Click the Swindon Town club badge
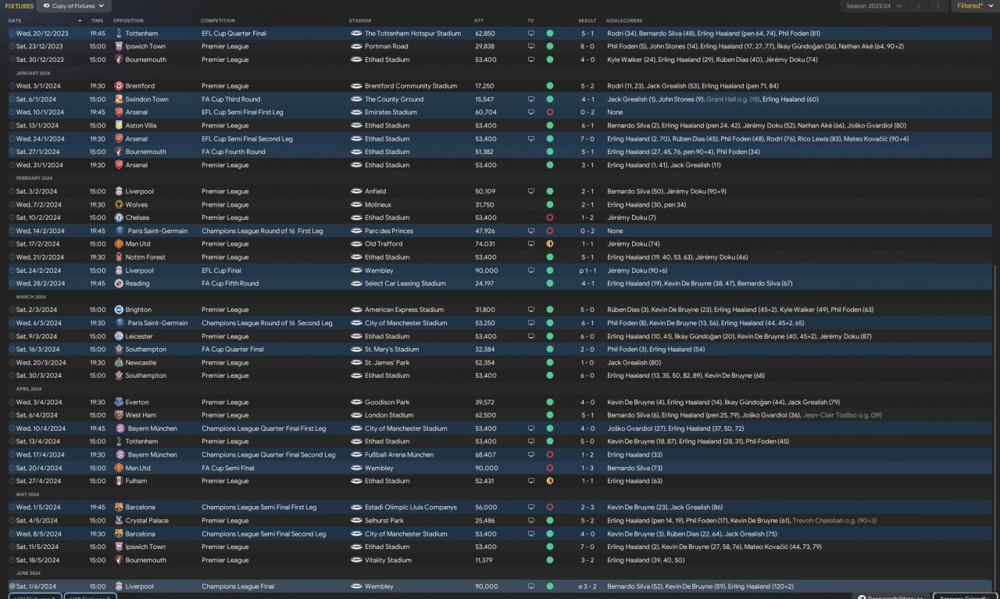 119,99
